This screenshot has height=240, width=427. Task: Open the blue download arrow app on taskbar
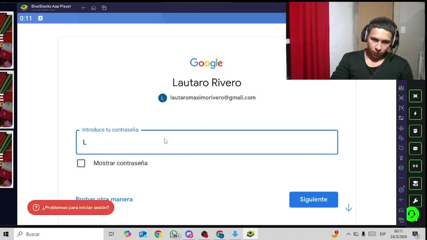235,234
